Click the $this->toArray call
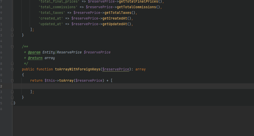The height and width of the screenshot is (136, 254). click(59, 80)
